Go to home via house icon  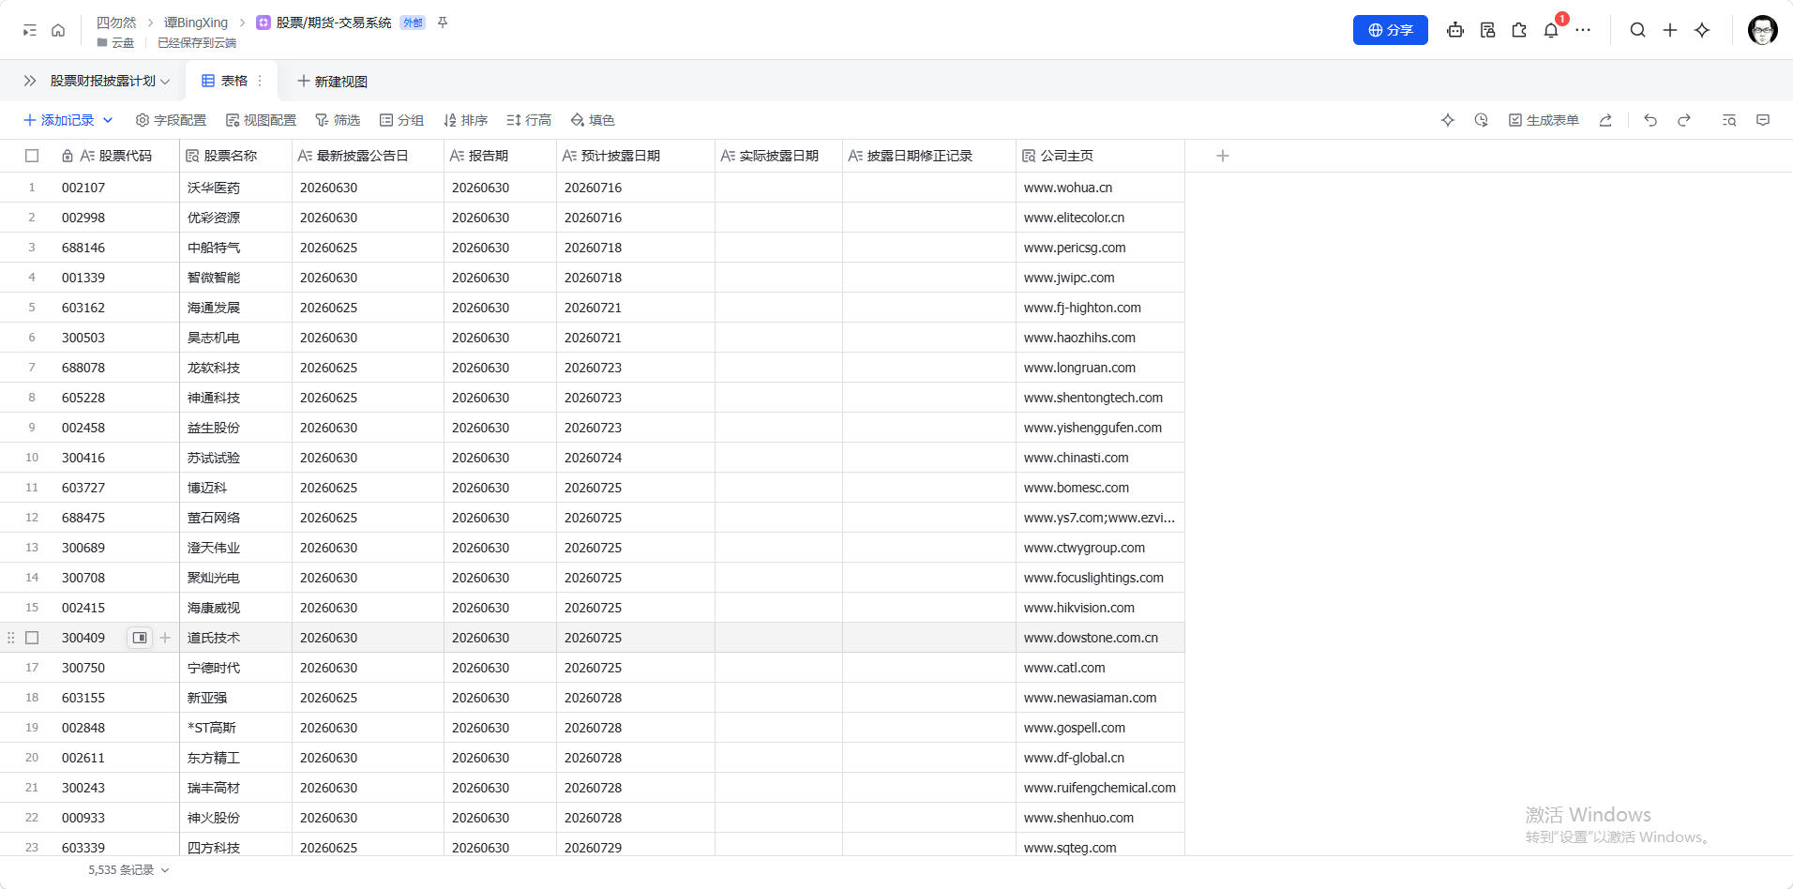[58, 30]
